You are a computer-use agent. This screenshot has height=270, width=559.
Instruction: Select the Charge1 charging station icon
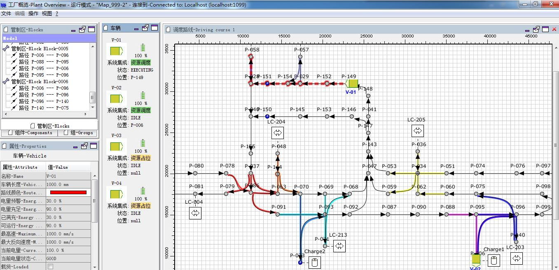point(494,260)
